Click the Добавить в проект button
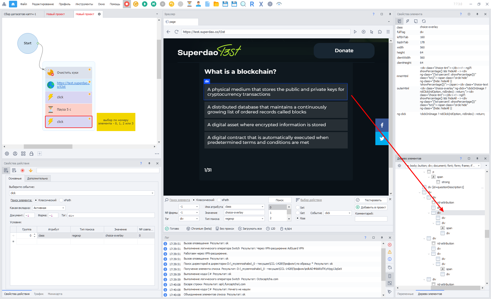The width and height of the screenshot is (491, 299). (x=371, y=207)
